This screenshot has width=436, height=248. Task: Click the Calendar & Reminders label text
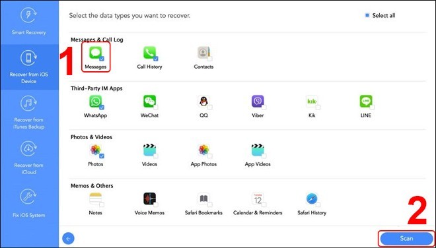pyautogui.click(x=258, y=213)
